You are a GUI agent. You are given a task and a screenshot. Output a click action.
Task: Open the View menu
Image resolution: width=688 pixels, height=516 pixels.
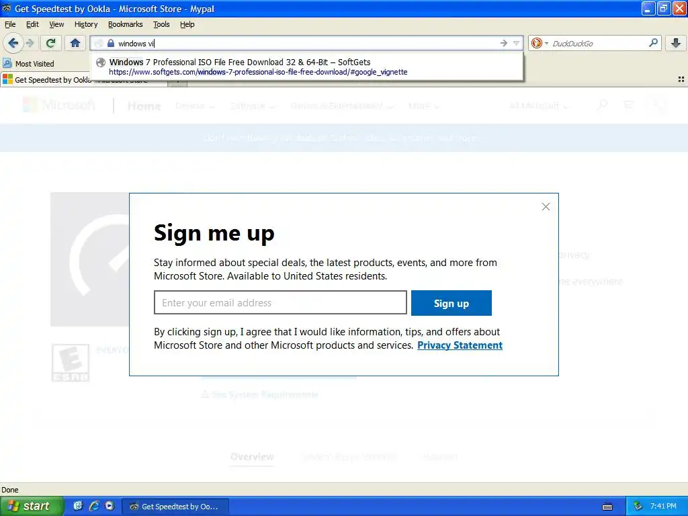[56, 24]
